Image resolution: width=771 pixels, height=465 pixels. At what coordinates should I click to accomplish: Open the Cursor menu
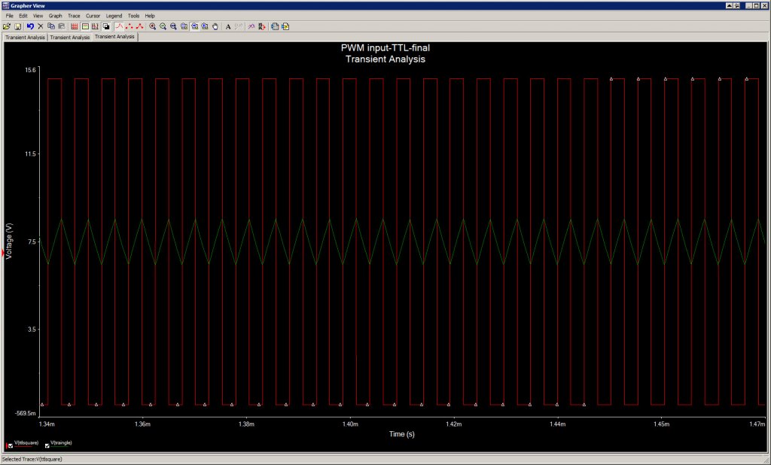[x=93, y=16]
